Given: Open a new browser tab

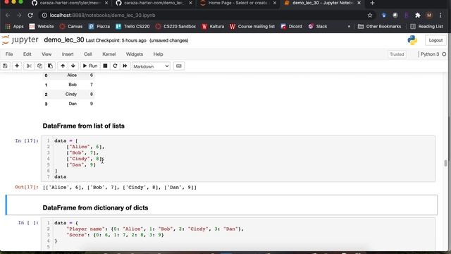Looking at the screenshot, I should (372, 3).
